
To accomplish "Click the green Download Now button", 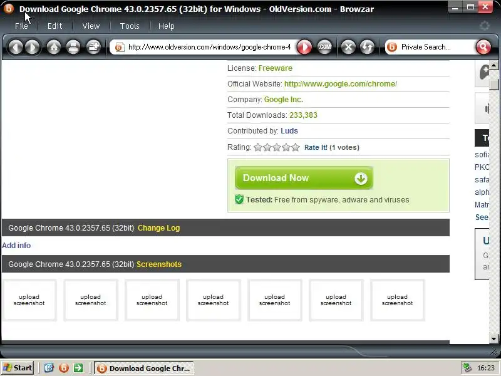I will [x=304, y=178].
